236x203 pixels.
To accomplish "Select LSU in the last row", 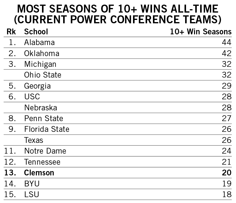I will tap(32, 195).
